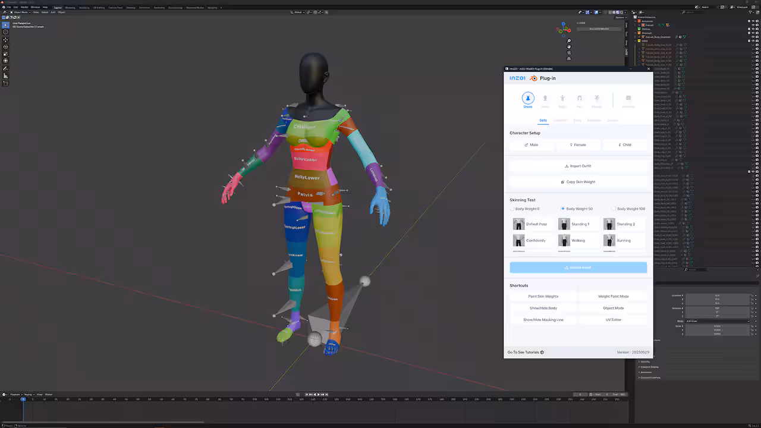
Task: Click the Copy Skin Weight button
Action: coord(578,182)
